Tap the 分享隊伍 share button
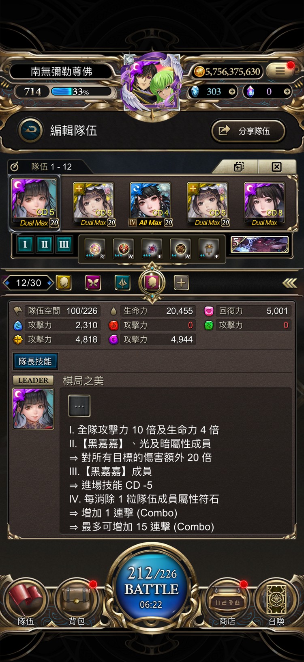This screenshot has height=662, width=304. (248, 131)
